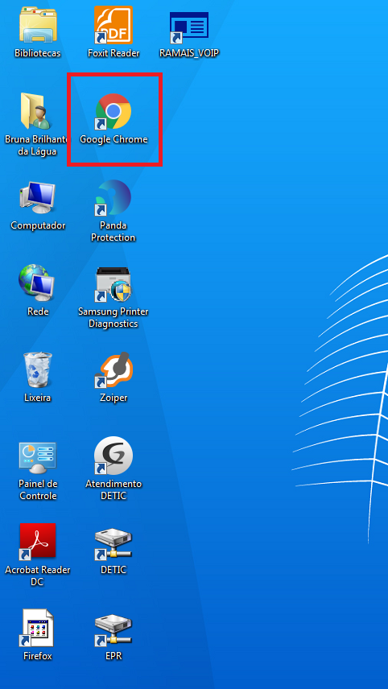Image resolution: width=388 pixels, height=689 pixels.
Task: Click the Foxit Reader desktop icon
Action: click(114, 25)
